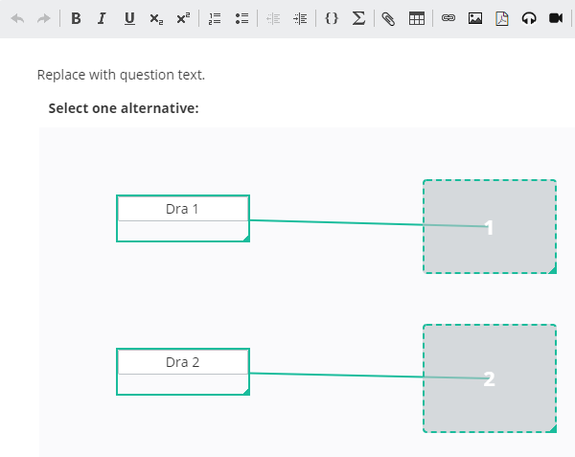Screen dimensions: 575x457
Task: Insert a numbered list
Action: pyautogui.click(x=215, y=18)
